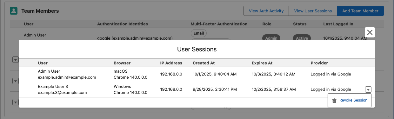Click macOS browser cell
Screen dimensions: 394x119
(x=121, y=71)
